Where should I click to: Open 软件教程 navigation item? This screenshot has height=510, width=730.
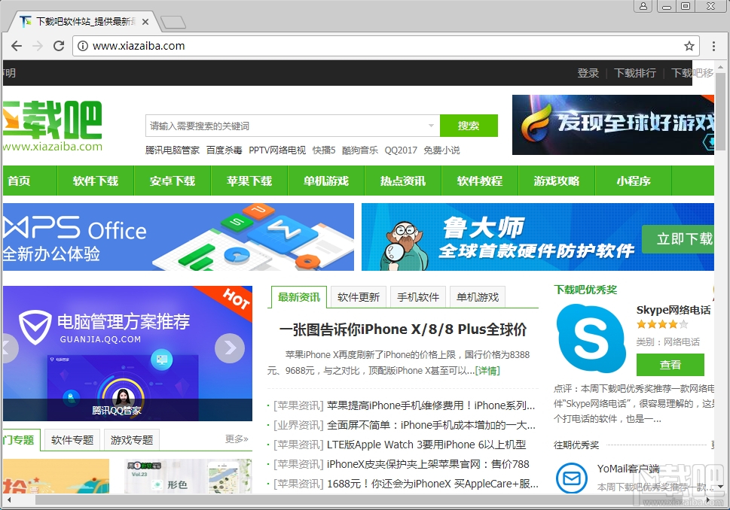480,181
